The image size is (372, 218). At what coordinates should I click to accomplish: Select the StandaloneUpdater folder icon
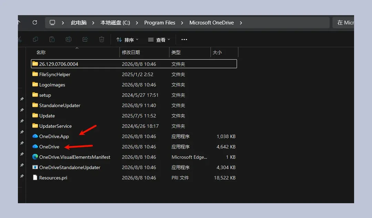(x=35, y=105)
